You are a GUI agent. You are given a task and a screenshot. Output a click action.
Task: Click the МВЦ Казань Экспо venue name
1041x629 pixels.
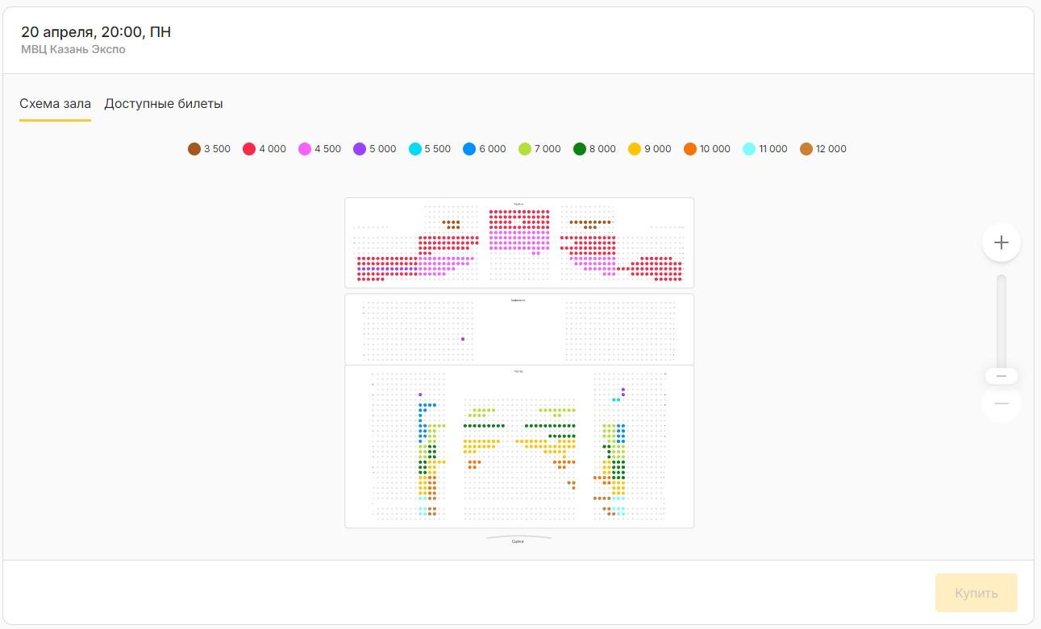point(73,50)
